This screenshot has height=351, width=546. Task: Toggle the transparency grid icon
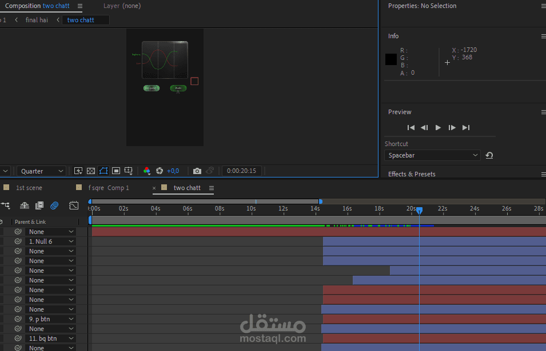point(91,171)
